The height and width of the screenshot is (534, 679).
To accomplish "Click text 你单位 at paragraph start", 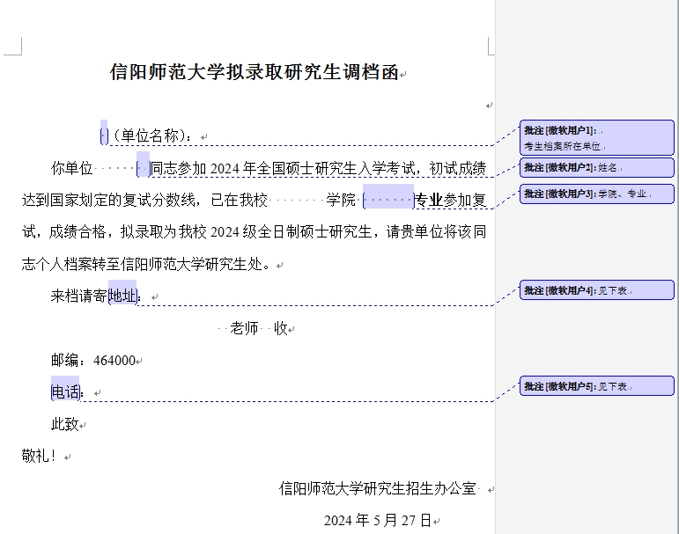I will (72, 168).
